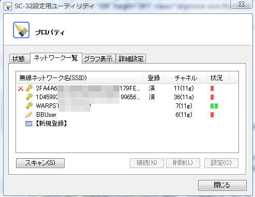The width and height of the screenshot is (255, 197).
Task: Click the lightning icon beside BBUser
Action: (x=29, y=115)
